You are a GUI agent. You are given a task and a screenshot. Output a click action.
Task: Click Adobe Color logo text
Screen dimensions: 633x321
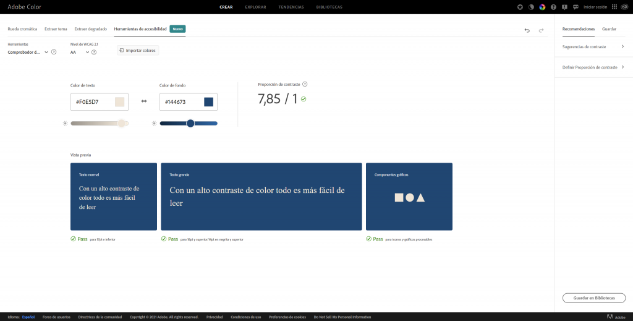(x=24, y=7)
